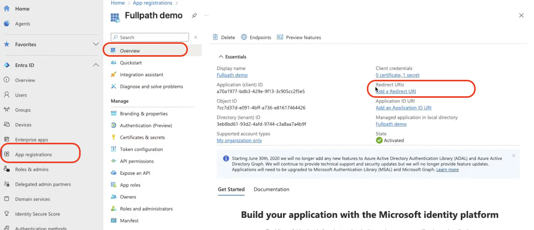
Task: Dismiss the ADAL info banner
Action: 513,156
